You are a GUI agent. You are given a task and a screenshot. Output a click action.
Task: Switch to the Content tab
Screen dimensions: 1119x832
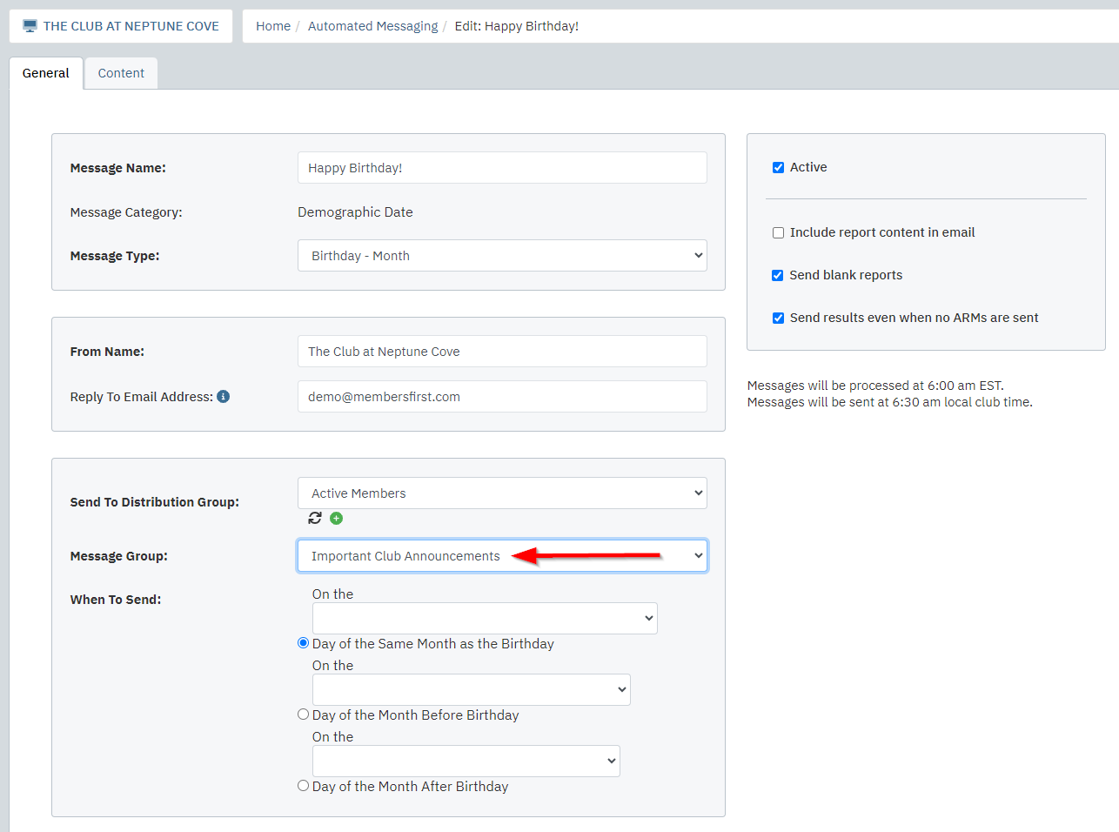click(x=121, y=73)
